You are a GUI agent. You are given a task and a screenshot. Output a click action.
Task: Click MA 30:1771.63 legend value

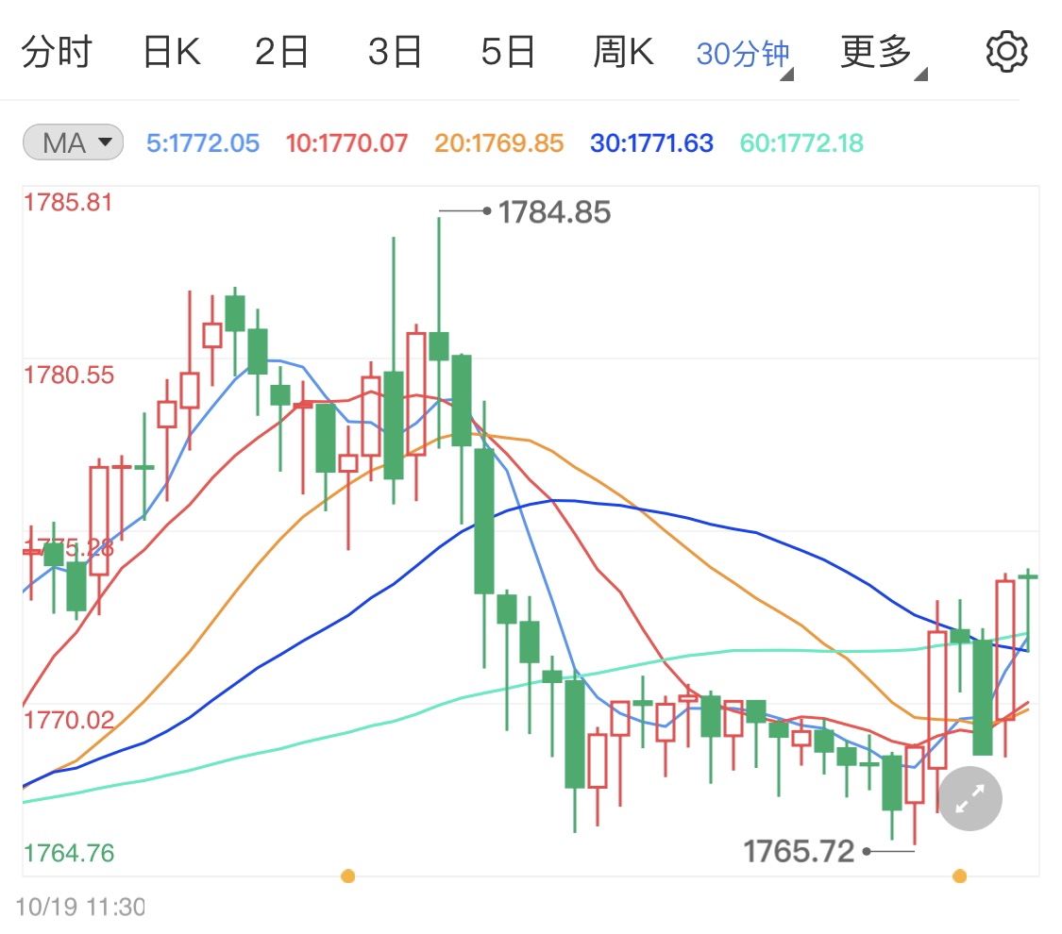[651, 142]
